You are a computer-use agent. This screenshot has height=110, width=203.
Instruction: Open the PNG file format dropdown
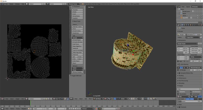click(x=183, y=97)
